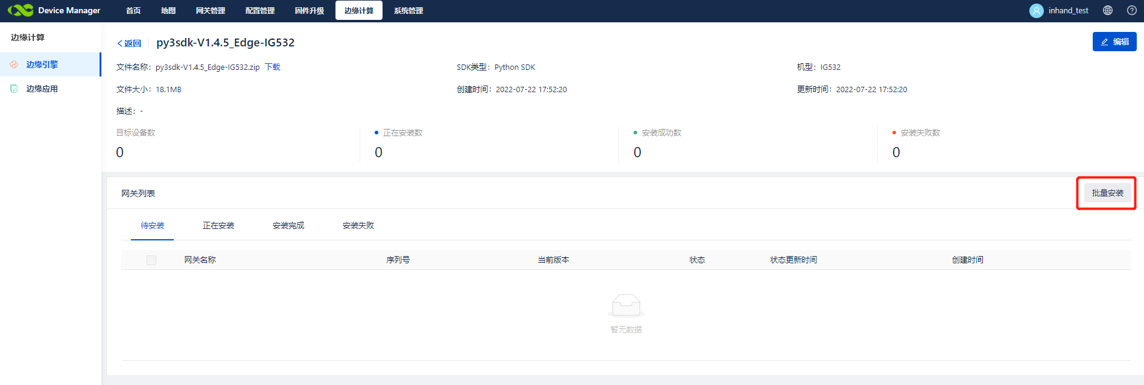Click the 目标设备数 statistic label
This screenshot has height=385, width=1144.
click(136, 133)
